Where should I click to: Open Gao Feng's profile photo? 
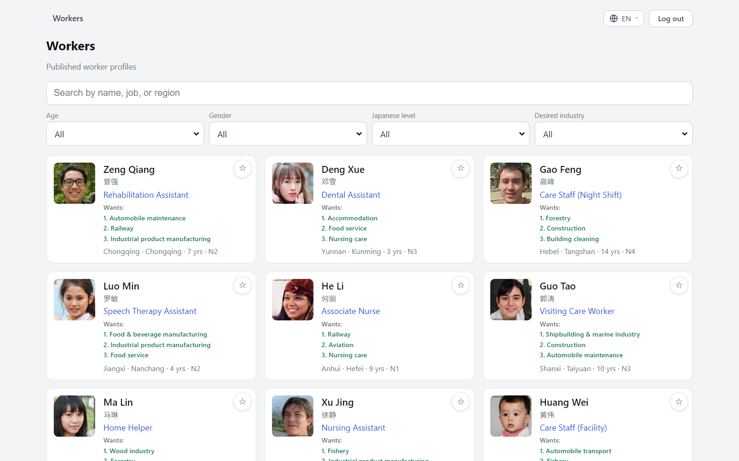[x=511, y=183]
